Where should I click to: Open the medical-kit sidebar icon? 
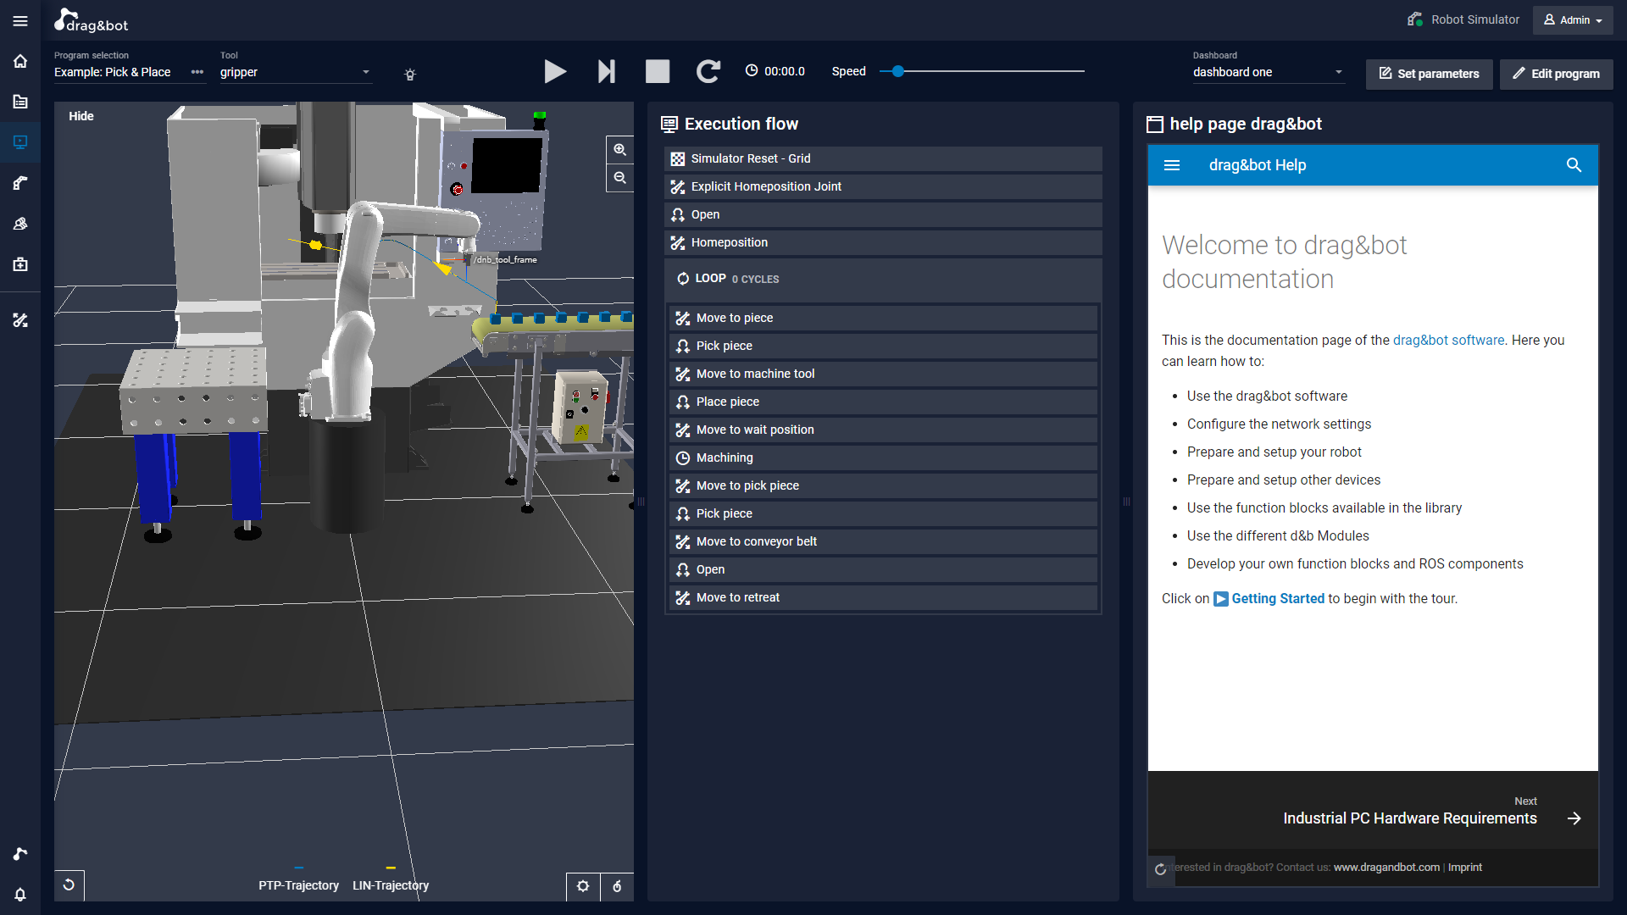(20, 264)
